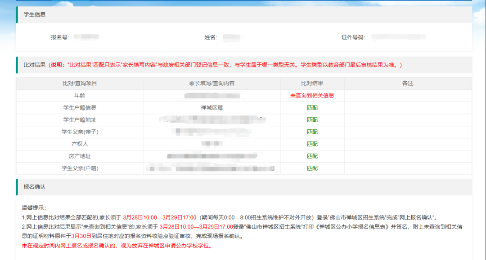Click 《禅城区公办小学报名信息表》 text
Screen dimensions: 486x260
(x=352, y=227)
